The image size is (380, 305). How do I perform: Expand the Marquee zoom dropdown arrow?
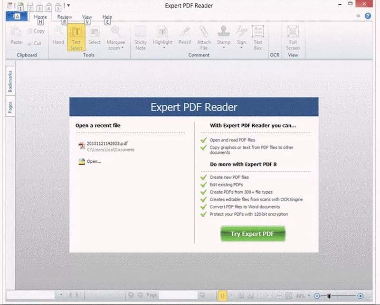123,48
